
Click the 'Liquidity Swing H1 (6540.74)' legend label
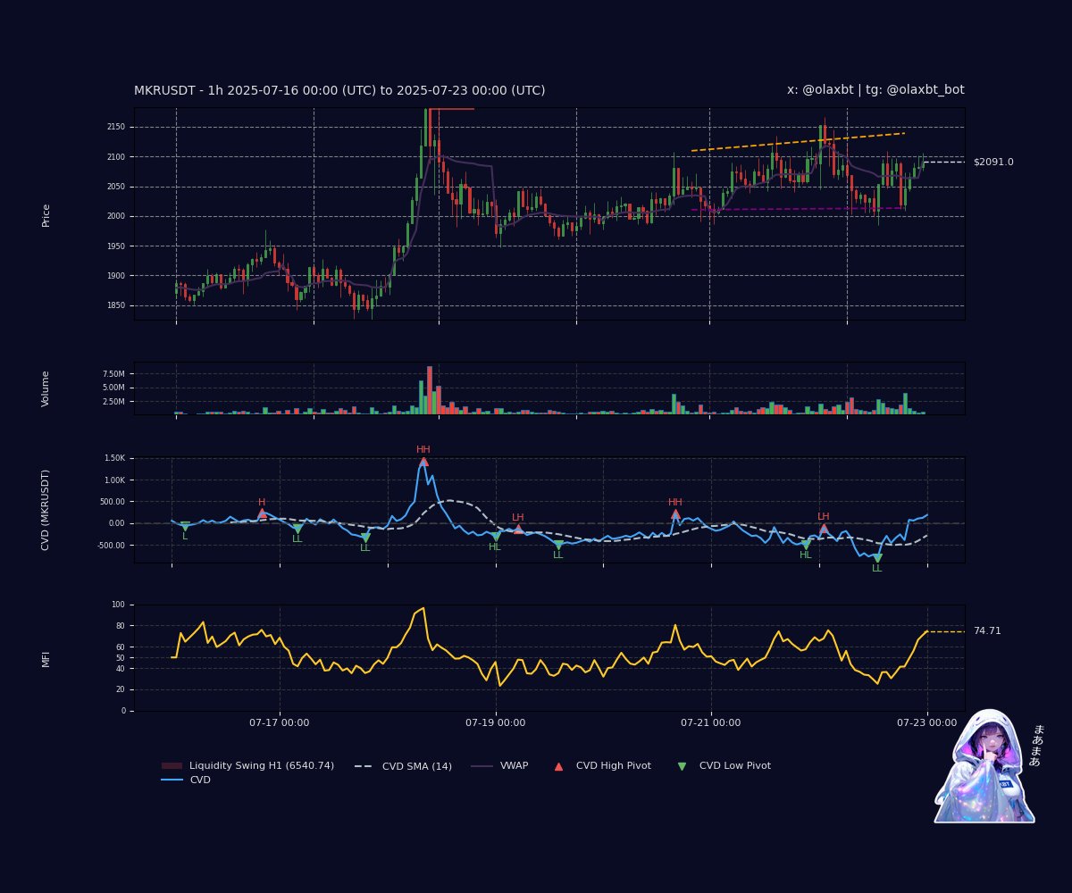pyautogui.click(x=262, y=766)
